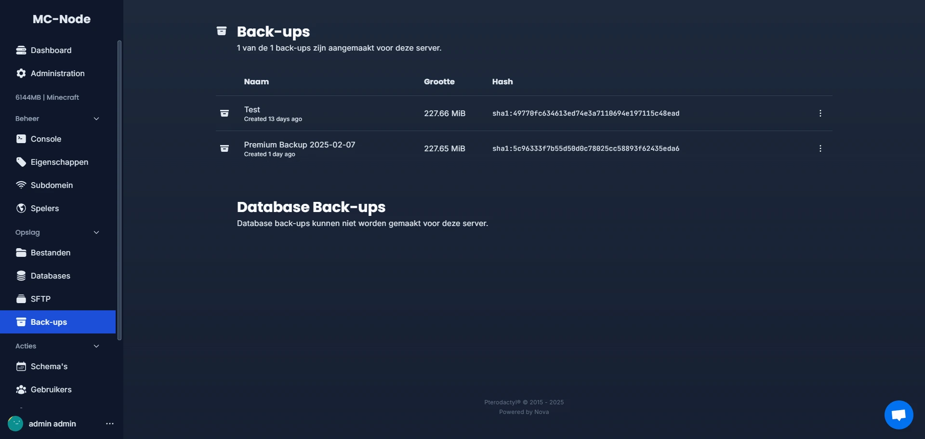Open options menu for Test backup

(x=820, y=113)
